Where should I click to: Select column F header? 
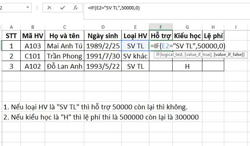pyautogui.click(x=161, y=27)
